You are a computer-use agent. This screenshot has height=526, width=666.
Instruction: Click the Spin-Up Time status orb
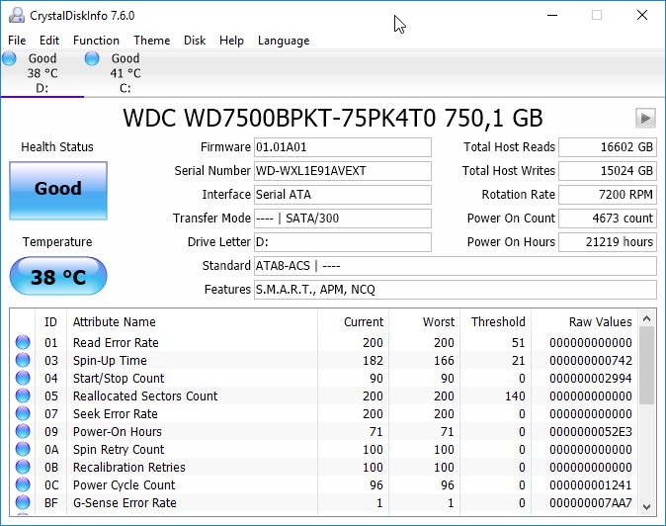tap(23, 360)
